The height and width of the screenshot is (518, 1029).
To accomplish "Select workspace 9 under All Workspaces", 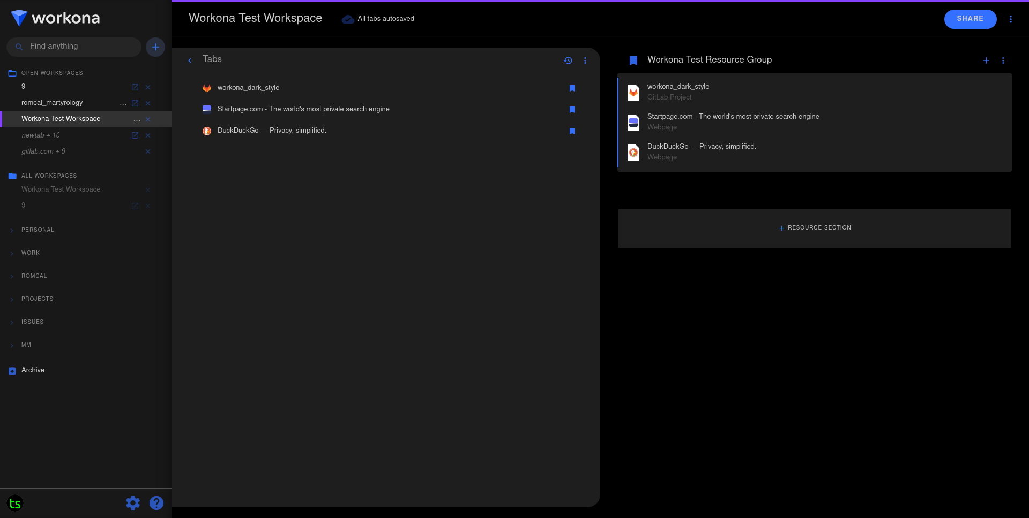I will coord(24,205).
